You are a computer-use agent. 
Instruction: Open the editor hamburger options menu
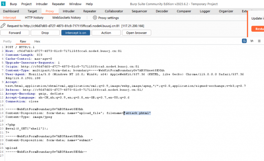pyautogui.click(x=259, y=41)
